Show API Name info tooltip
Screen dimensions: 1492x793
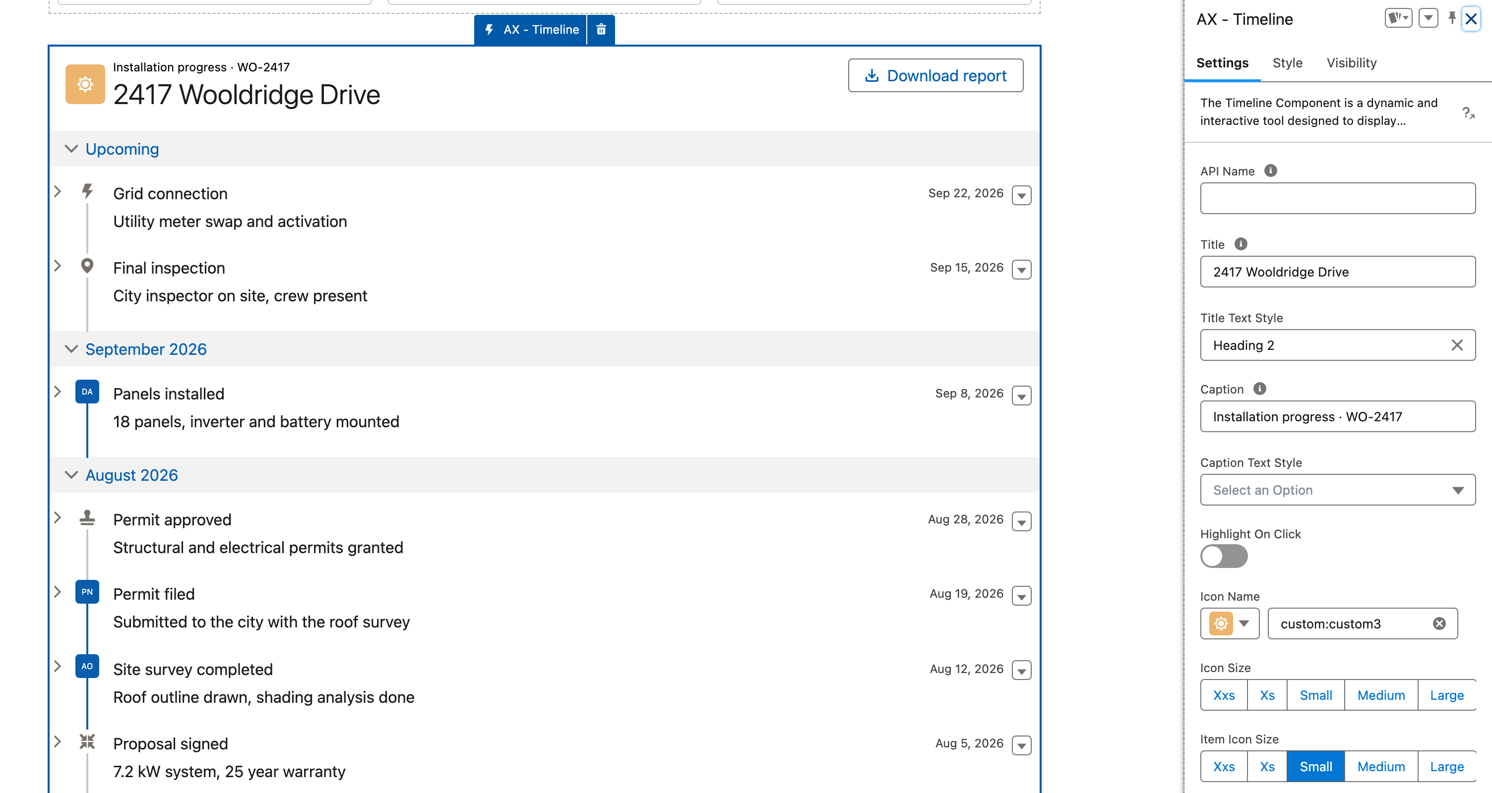coord(1270,171)
